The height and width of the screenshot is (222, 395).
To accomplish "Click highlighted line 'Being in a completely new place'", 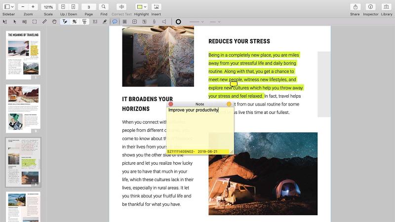I will pos(254,55).
